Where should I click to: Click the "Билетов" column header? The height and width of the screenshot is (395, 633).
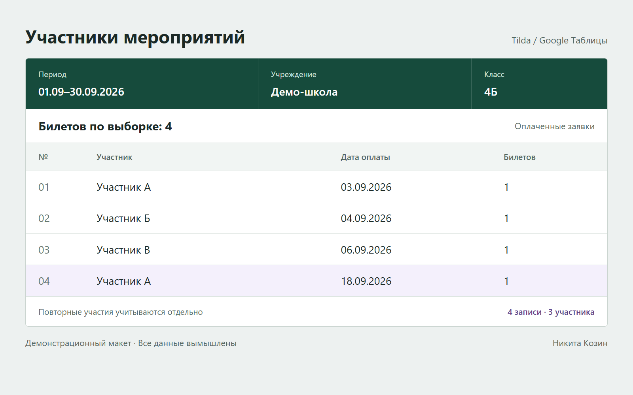[519, 157]
